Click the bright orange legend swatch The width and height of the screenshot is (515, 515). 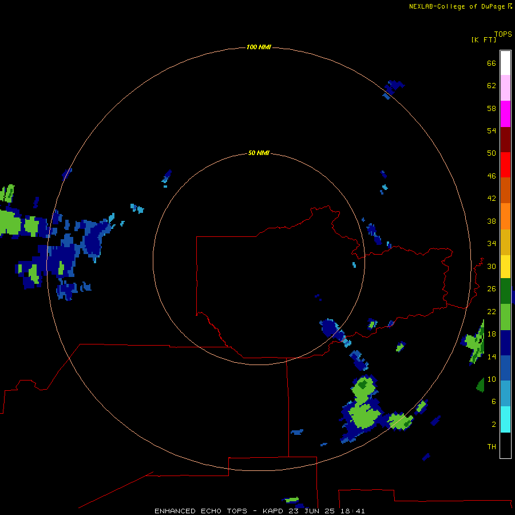[x=505, y=216]
